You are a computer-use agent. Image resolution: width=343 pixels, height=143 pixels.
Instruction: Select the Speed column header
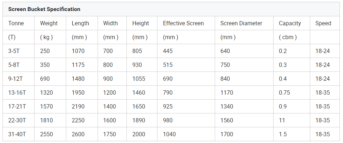click(x=323, y=23)
